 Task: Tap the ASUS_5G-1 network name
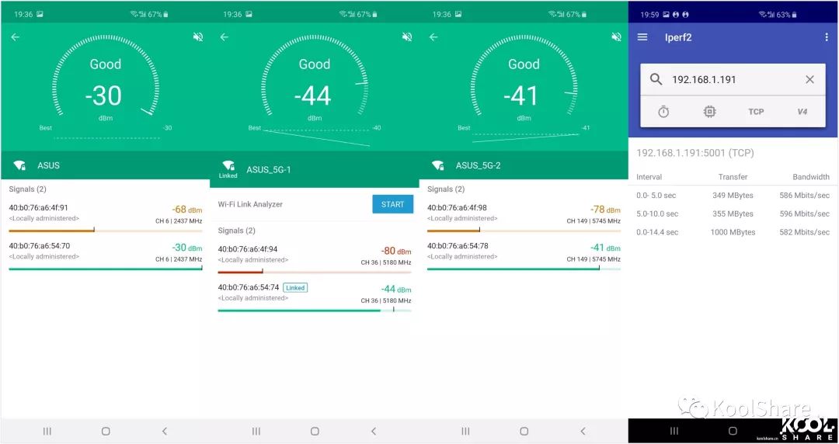[269, 170]
